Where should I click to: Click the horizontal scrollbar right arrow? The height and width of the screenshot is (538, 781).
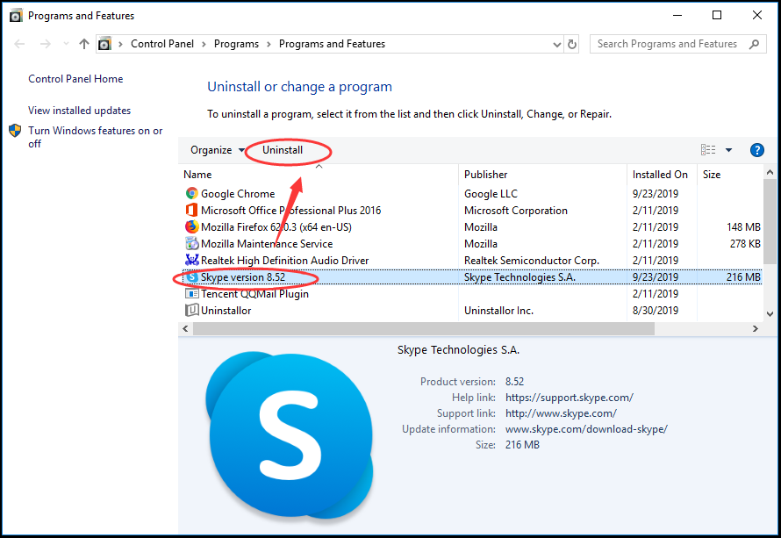[x=755, y=329]
